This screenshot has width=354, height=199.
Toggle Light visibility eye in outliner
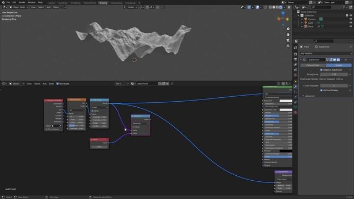pyautogui.click(x=351, y=23)
